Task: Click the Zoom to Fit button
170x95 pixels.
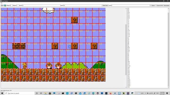Action: coord(160,5)
